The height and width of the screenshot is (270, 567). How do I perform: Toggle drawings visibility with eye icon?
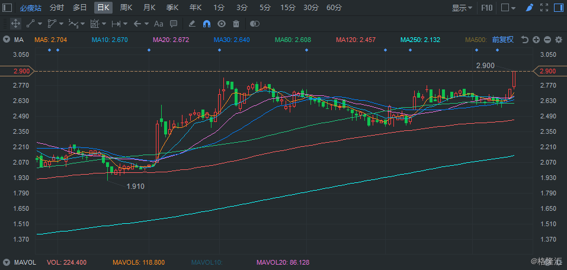222,24
